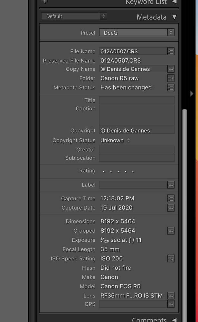This screenshot has height=322, width=198.
Task: Click the Cropped dimensions arrow icon
Action: pyautogui.click(x=171, y=231)
